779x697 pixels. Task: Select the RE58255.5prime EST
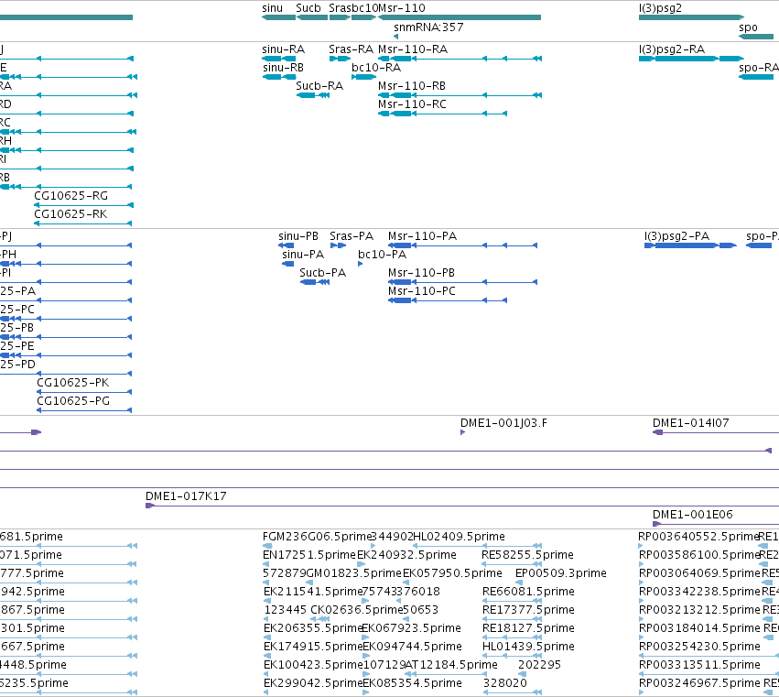(x=512, y=565)
